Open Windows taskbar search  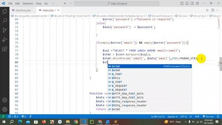point(12,122)
